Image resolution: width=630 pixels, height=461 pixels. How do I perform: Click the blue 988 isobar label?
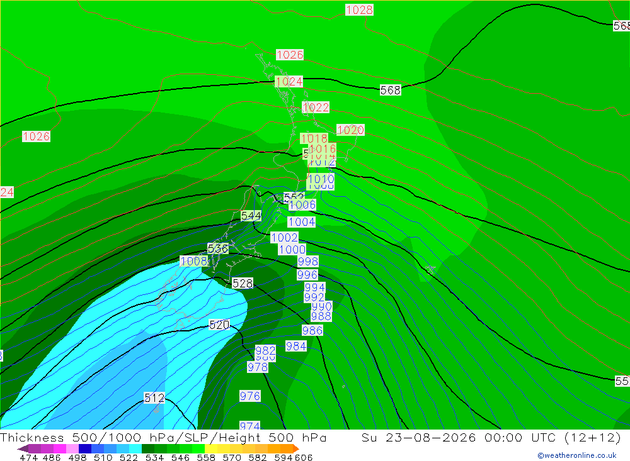[321, 316]
